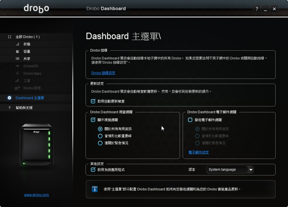Screen dimensions: 288x207
Task: Select third radio option under email alerts
Action: point(197,143)
